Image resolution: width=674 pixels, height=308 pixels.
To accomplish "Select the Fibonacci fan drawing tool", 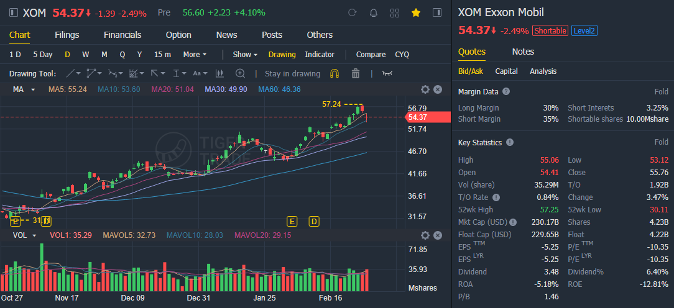I will coord(134,73).
